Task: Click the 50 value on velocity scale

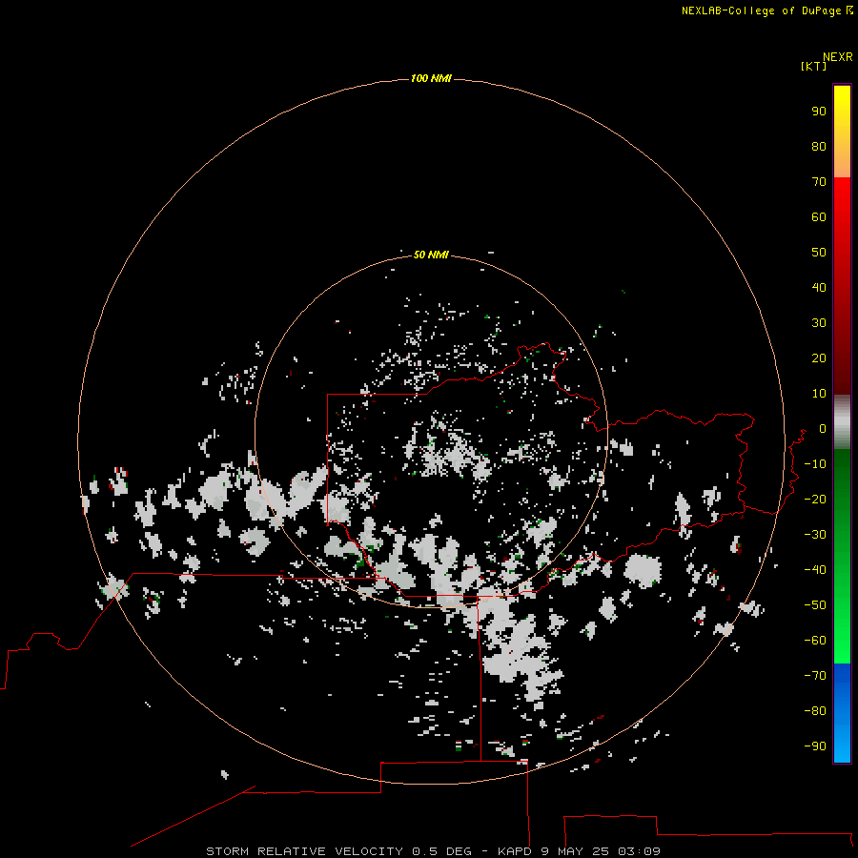Action: click(x=819, y=253)
